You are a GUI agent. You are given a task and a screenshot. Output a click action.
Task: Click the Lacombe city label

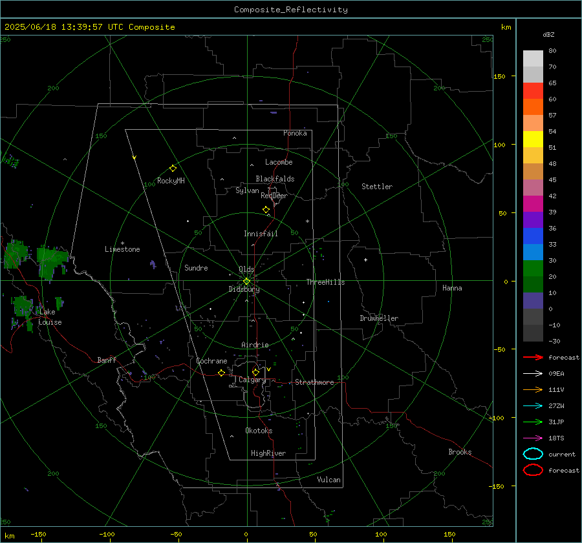tap(279, 162)
